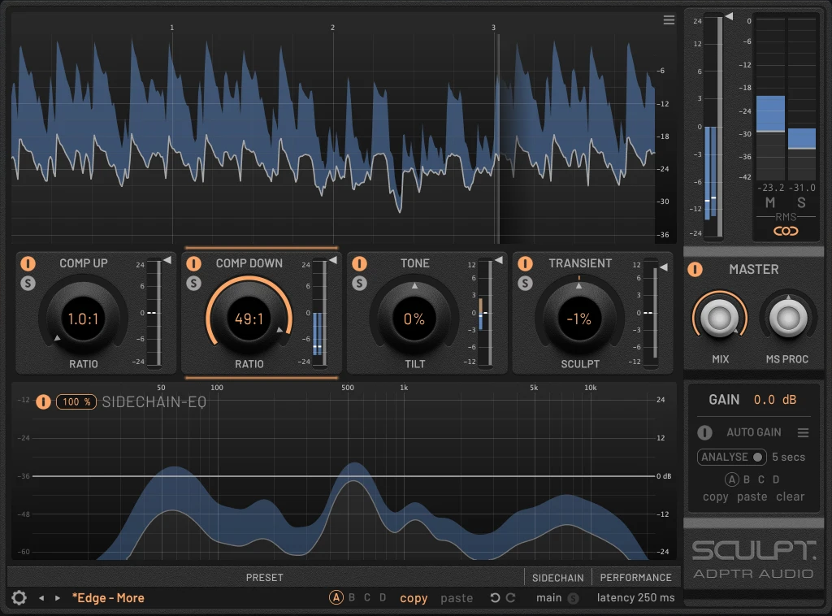Toggle the MS stereo link icon below RMS
Viewport: 832px width, 616px height.
pyautogui.click(x=784, y=231)
